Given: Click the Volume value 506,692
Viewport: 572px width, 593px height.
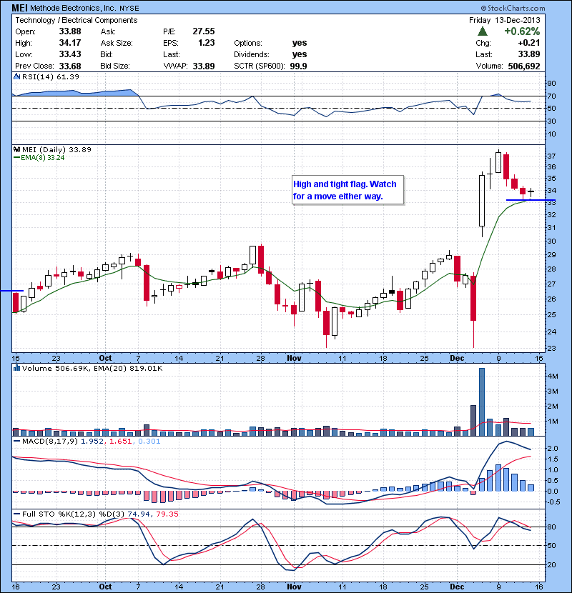Looking at the screenshot, I should [x=524, y=66].
